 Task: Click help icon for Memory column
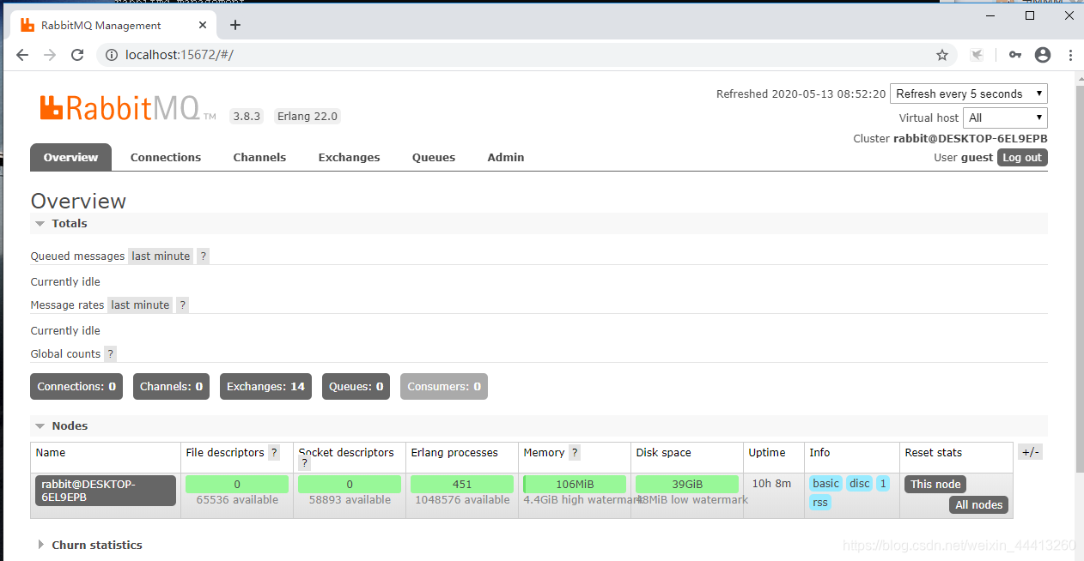(575, 452)
